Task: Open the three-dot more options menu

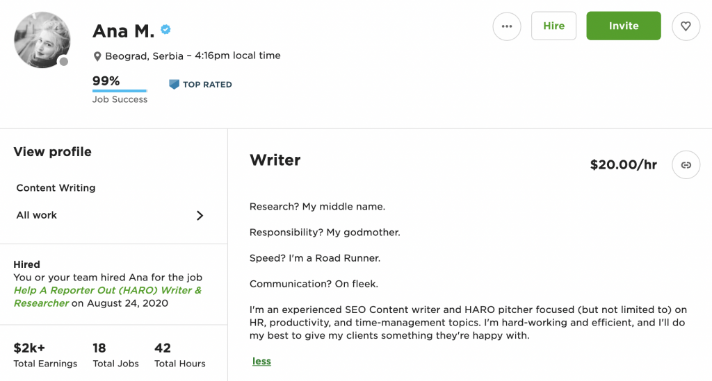Action: [x=507, y=26]
